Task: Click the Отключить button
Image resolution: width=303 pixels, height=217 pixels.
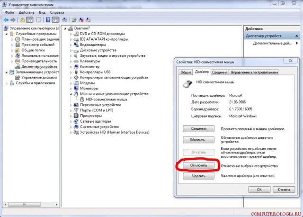Action: click(x=198, y=165)
